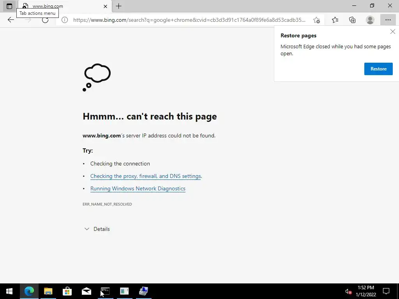Viewport: 399px width, 299px height.
Task: Open a new tab
Action: (x=118, y=6)
